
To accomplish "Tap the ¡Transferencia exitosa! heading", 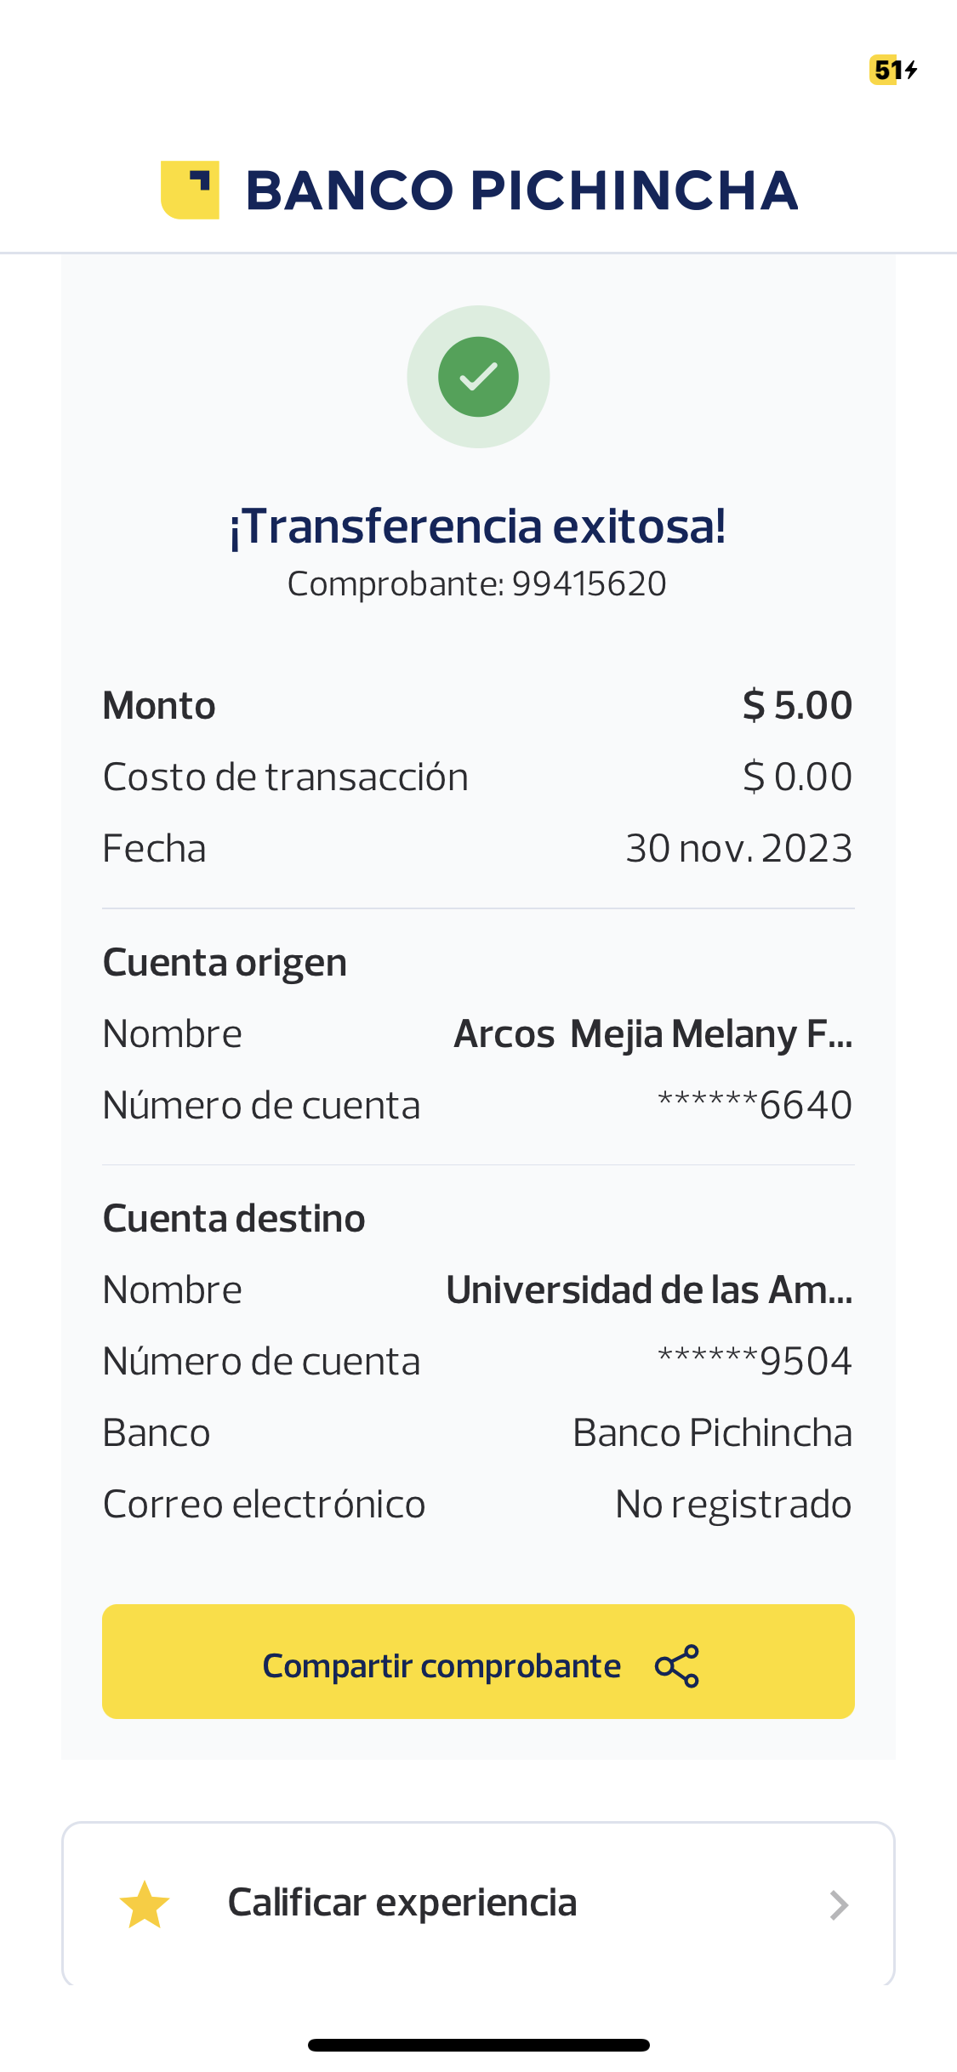I will [478, 526].
